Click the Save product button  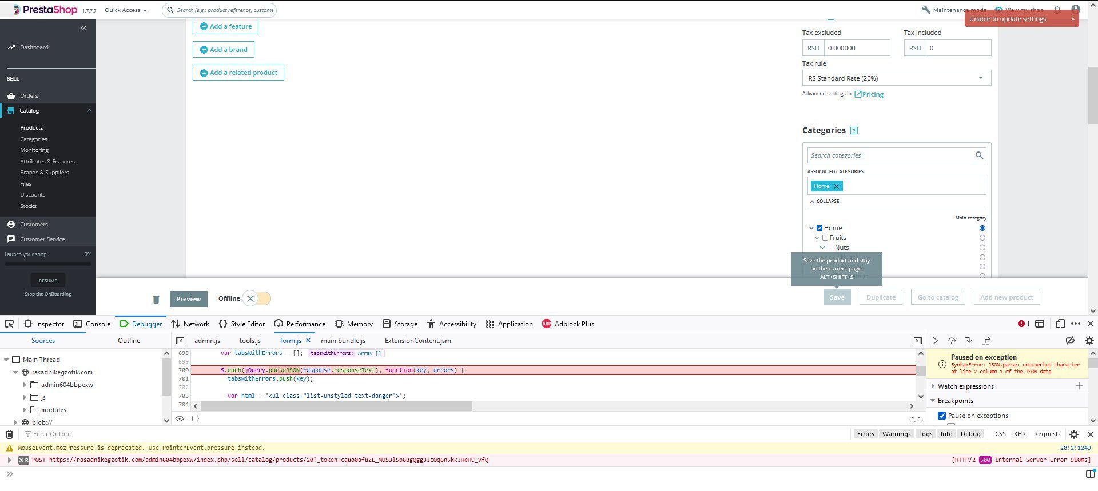pos(837,297)
